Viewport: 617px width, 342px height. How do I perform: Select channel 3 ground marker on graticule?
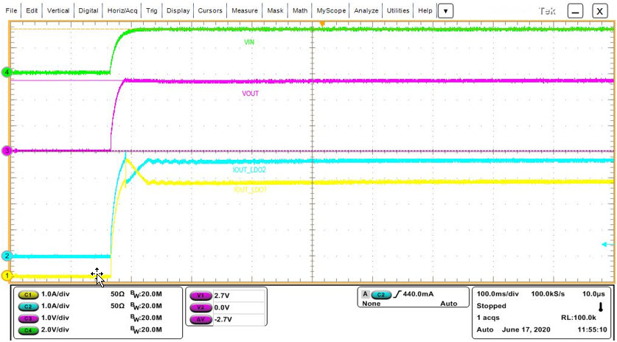click(x=7, y=151)
